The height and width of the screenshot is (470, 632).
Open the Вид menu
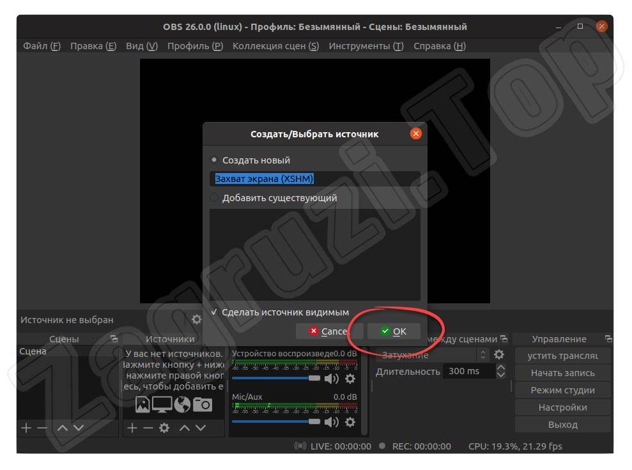[x=141, y=46]
